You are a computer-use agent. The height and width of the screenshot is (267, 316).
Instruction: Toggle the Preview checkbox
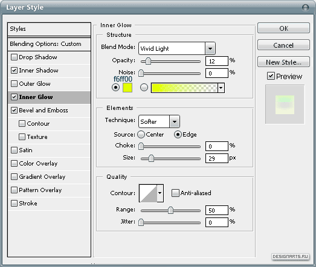(x=271, y=76)
